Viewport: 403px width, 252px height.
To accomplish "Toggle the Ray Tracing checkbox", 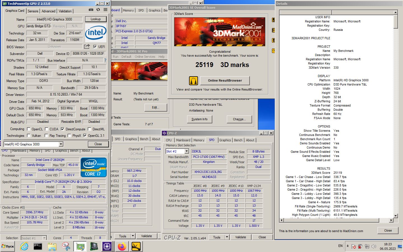I will coord(46,135).
